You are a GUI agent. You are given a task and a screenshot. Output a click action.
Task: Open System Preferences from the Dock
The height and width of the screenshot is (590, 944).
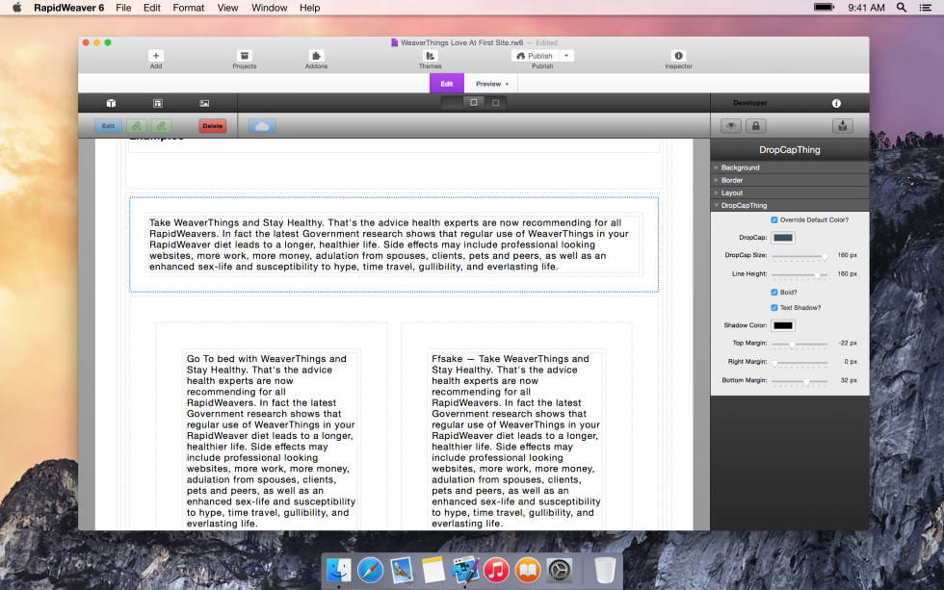tap(560, 570)
